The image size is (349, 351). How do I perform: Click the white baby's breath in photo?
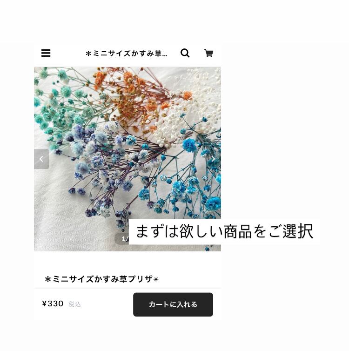click(x=190, y=108)
